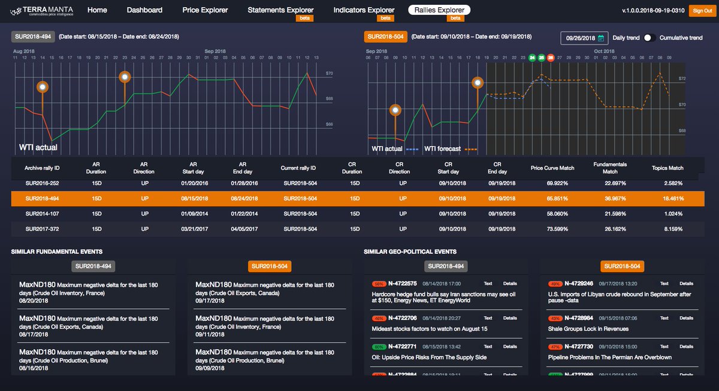Click the leftmost orange rally marker on WTI actual chart

[x=43, y=86]
